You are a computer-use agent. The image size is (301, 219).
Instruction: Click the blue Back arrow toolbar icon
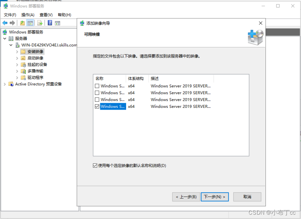(x=5, y=23)
